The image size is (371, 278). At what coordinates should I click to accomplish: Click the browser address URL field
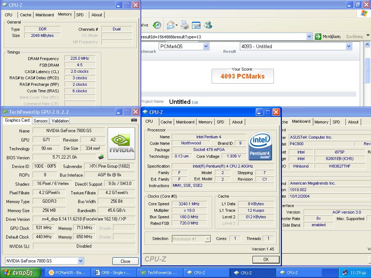(x=223, y=37)
